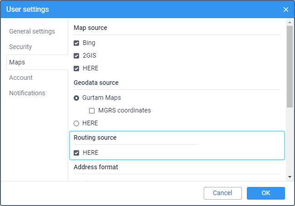Click the Routing source section heading
The width and height of the screenshot is (295, 206).
tap(95, 137)
